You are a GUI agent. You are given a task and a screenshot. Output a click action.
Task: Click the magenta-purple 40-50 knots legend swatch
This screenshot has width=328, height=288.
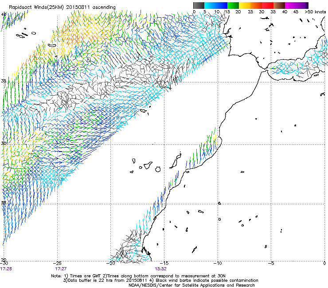(x=297, y=5)
